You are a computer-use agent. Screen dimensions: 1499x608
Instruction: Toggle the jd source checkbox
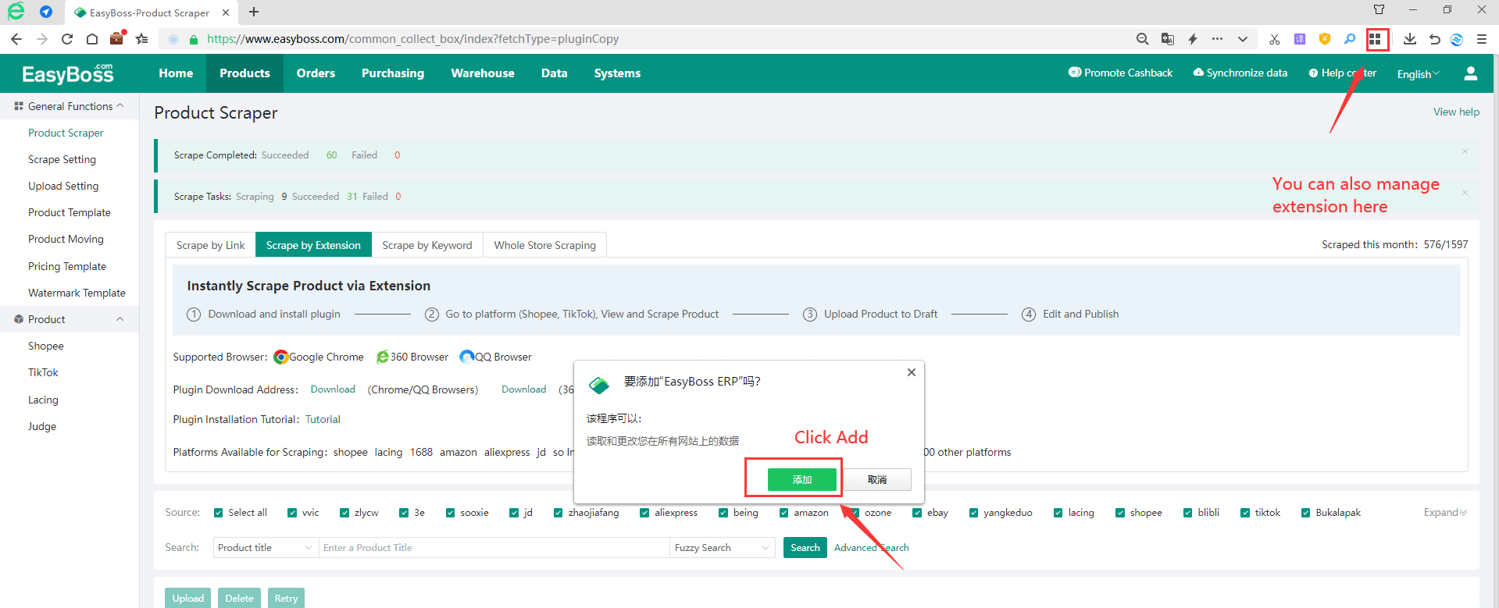(514, 513)
